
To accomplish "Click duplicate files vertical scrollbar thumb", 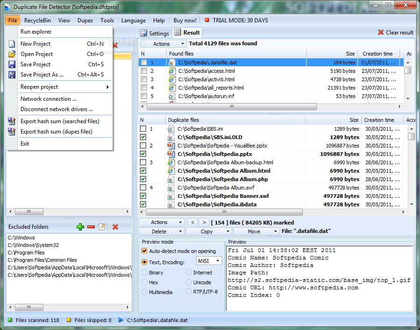I will point(412,136).
